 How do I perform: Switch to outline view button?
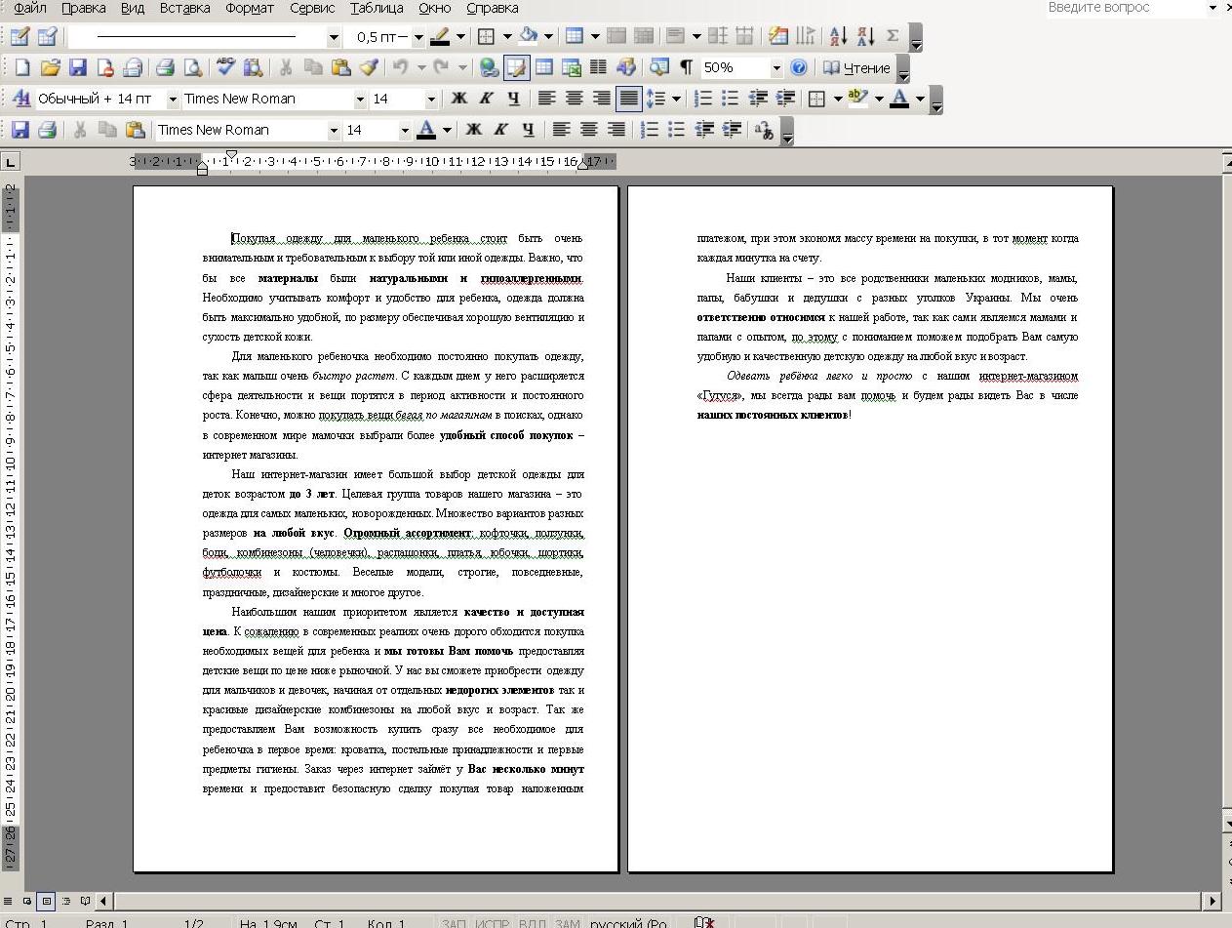(x=66, y=901)
